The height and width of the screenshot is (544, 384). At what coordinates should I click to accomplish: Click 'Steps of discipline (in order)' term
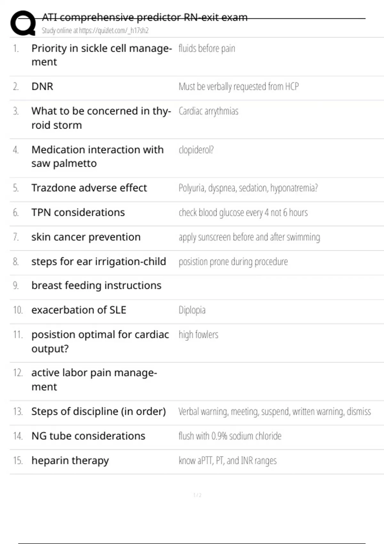pos(99,412)
